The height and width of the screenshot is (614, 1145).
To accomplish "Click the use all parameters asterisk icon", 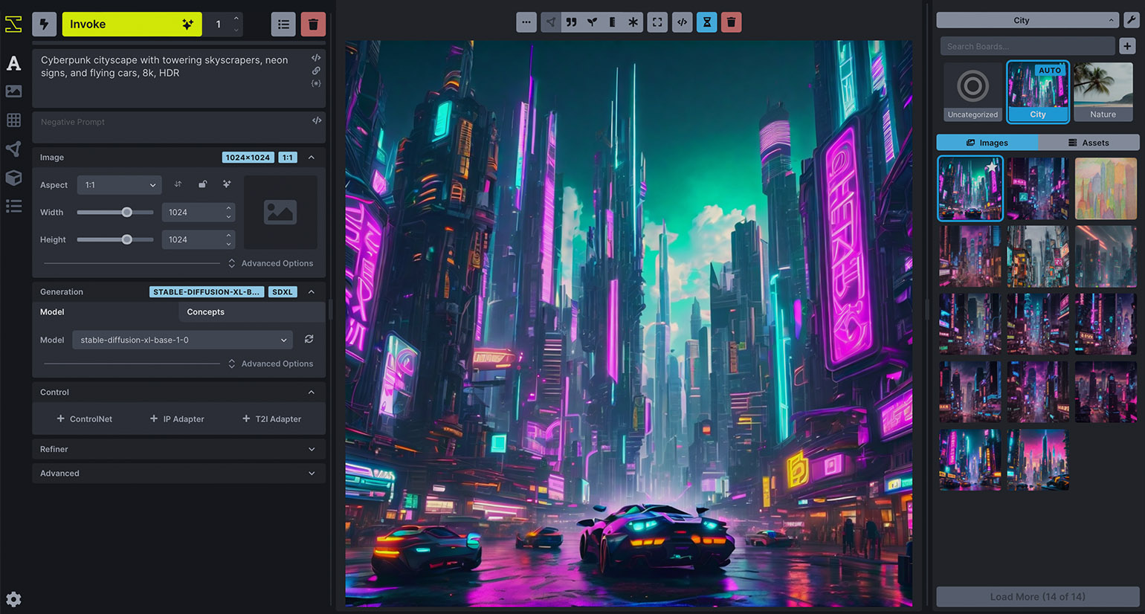I will tap(633, 22).
